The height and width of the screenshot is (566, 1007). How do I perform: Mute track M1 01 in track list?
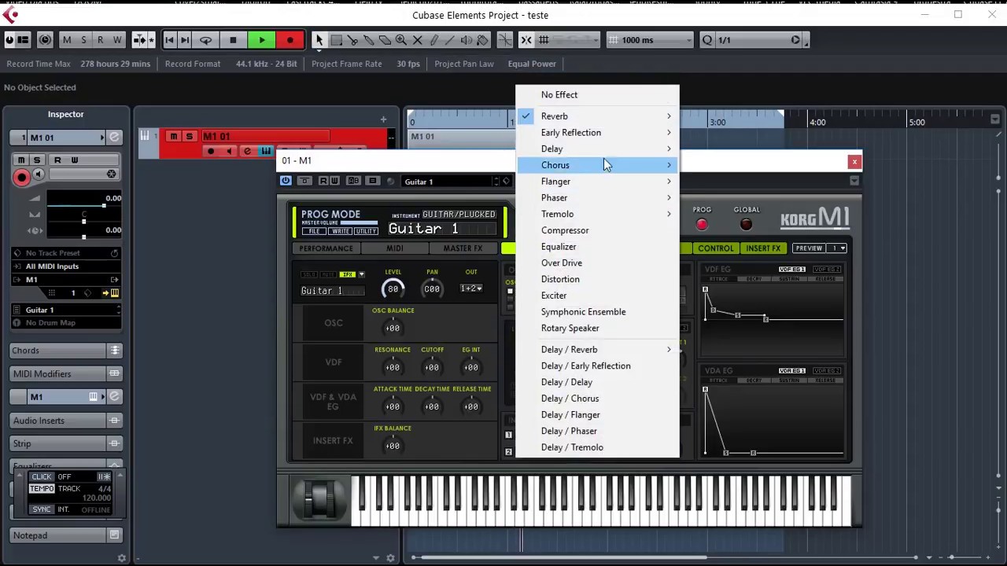point(174,137)
